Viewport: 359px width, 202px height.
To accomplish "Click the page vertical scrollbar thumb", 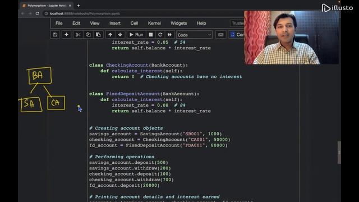I will coord(339,152).
